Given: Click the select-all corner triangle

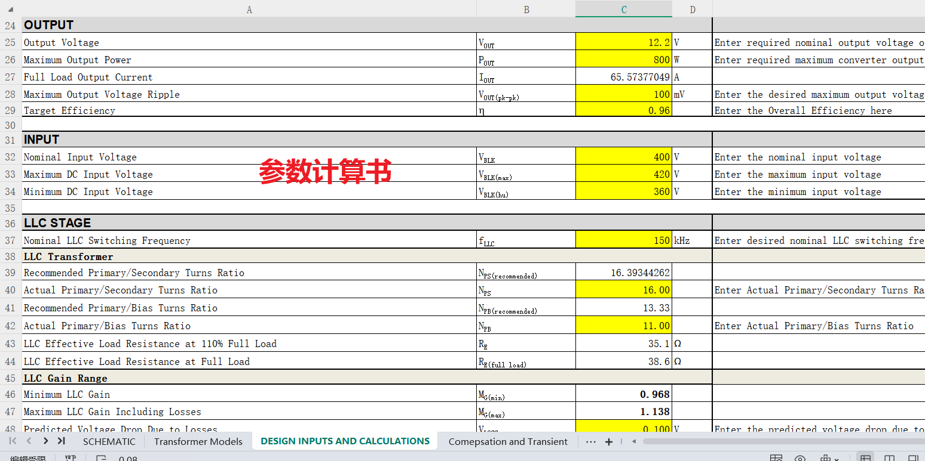Looking at the screenshot, I should pos(11,10).
